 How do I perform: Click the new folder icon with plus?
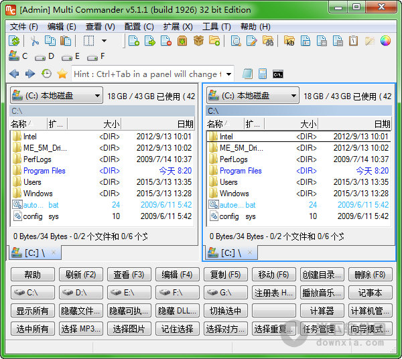[214, 41]
